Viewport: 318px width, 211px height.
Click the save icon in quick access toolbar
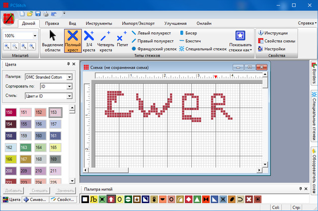tap(38, 13)
